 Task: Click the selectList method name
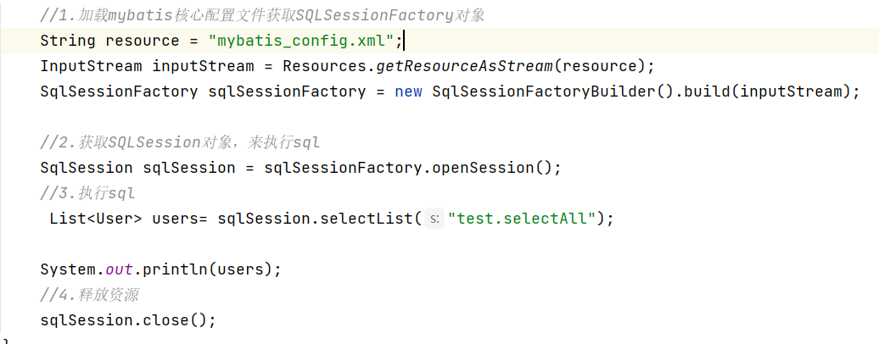pyautogui.click(x=367, y=219)
